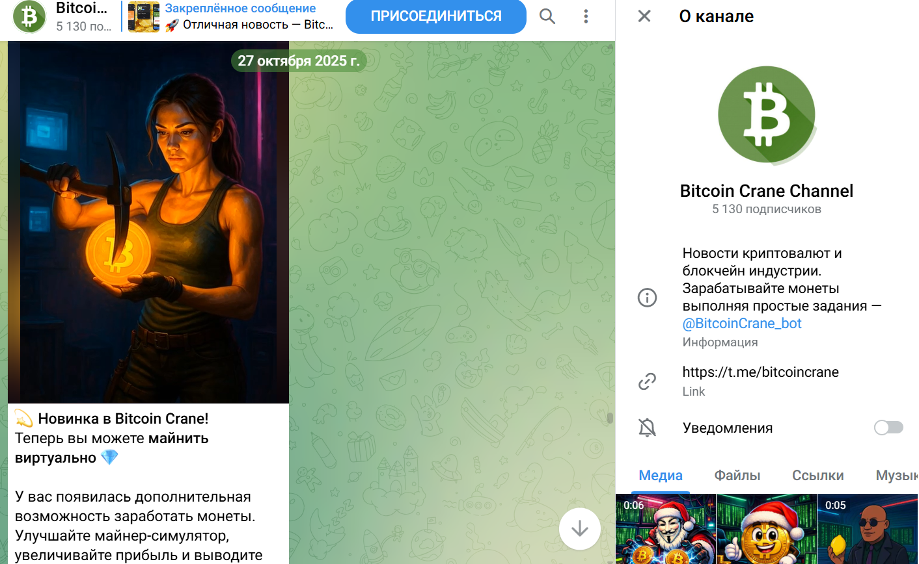Click the channel name in chat header
The height and width of the screenshot is (564, 919).
click(x=81, y=8)
